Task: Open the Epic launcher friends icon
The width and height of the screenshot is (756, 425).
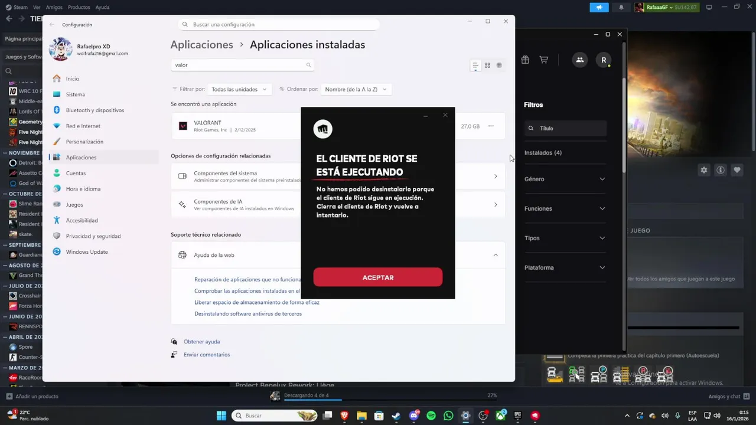Action: [x=580, y=60]
